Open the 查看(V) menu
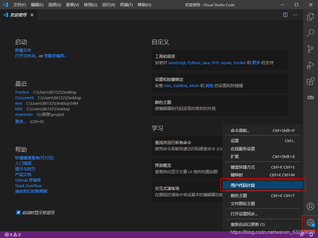The width and height of the screenshot is (318, 238). (72, 5)
